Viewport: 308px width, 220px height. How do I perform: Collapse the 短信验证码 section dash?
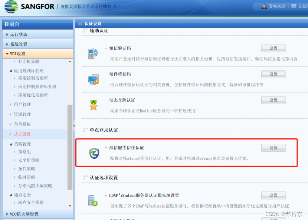(106, 48)
